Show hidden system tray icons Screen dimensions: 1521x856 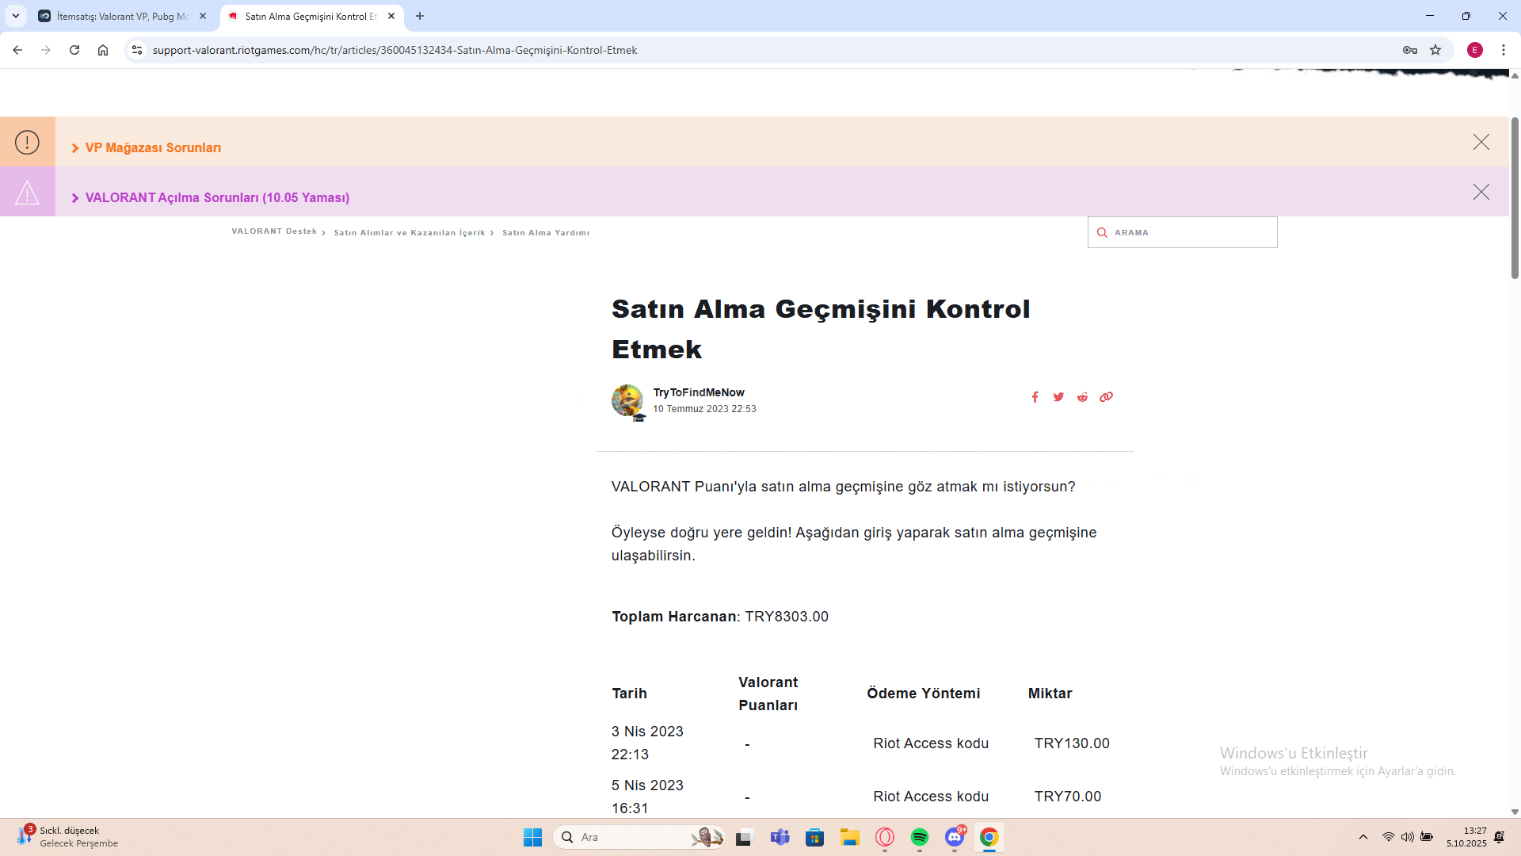tap(1363, 837)
